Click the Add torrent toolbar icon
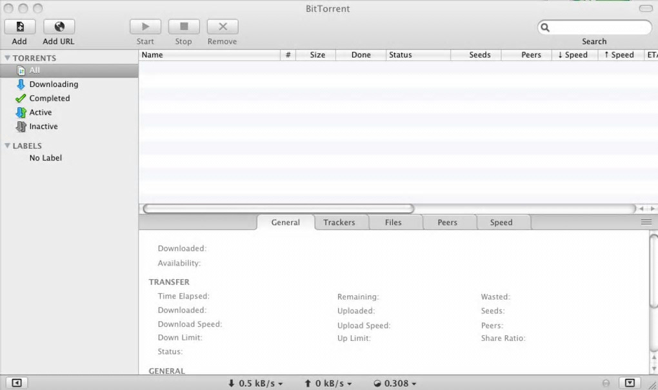The image size is (658, 390). (x=20, y=27)
